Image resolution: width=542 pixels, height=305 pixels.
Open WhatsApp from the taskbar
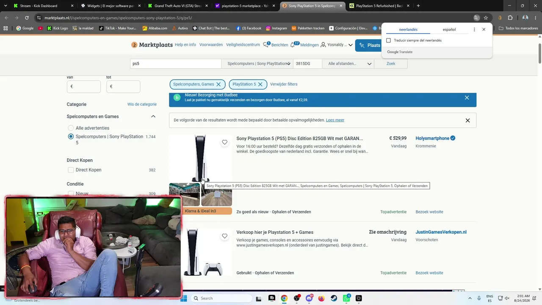click(346, 298)
